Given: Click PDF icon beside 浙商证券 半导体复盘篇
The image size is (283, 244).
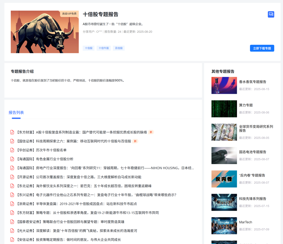Looking at the screenshot, I should (x=12, y=204).
